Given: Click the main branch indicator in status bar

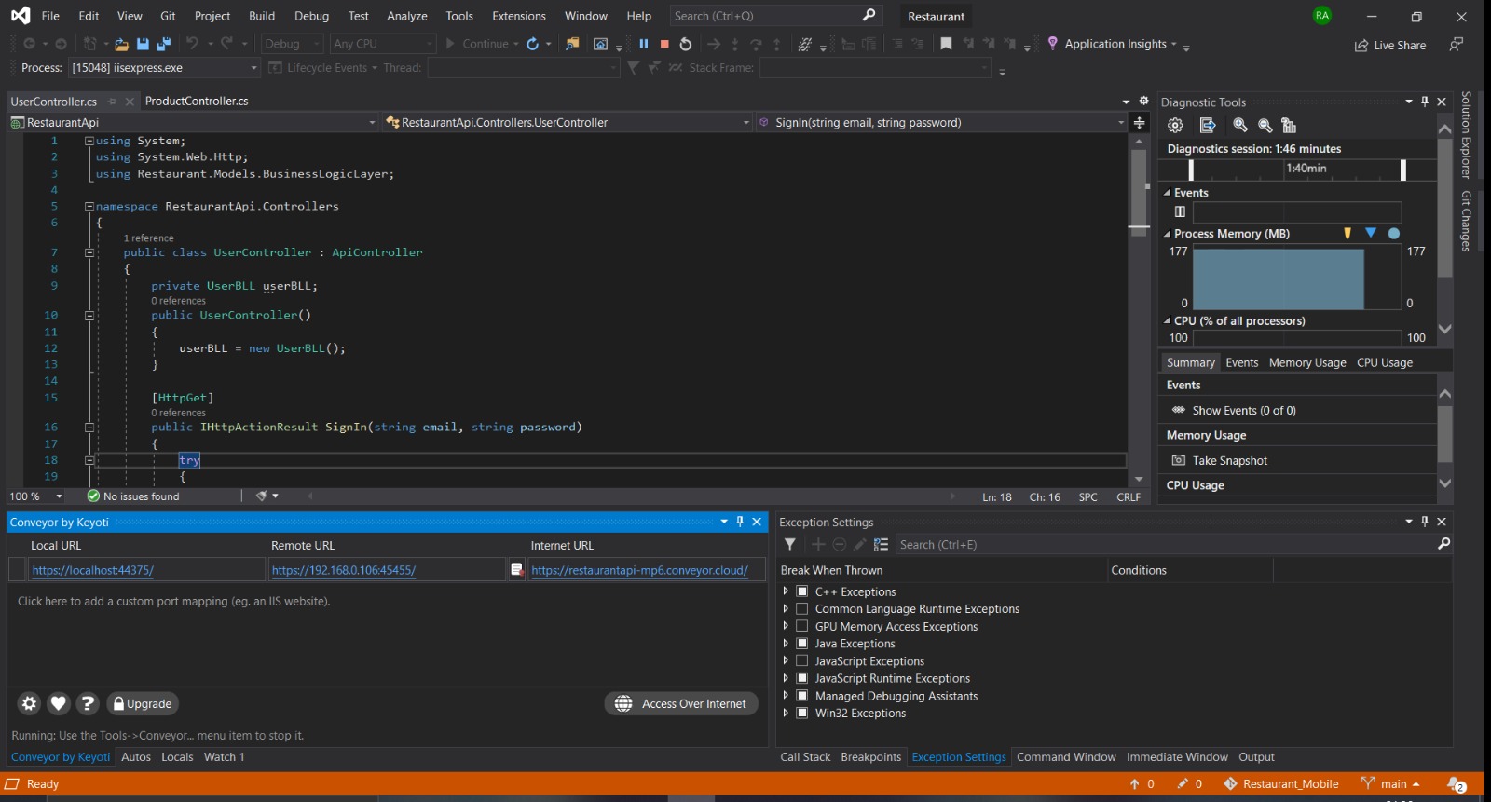Looking at the screenshot, I should point(1390,784).
